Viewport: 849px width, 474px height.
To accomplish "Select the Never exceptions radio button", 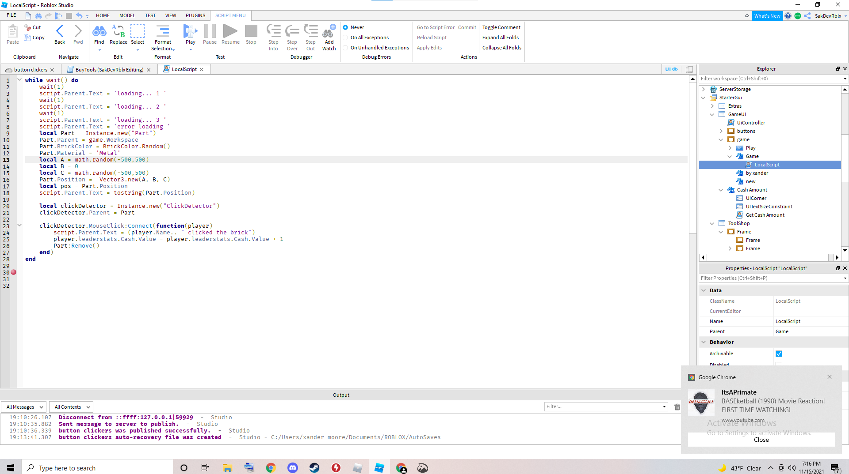I will click(345, 27).
